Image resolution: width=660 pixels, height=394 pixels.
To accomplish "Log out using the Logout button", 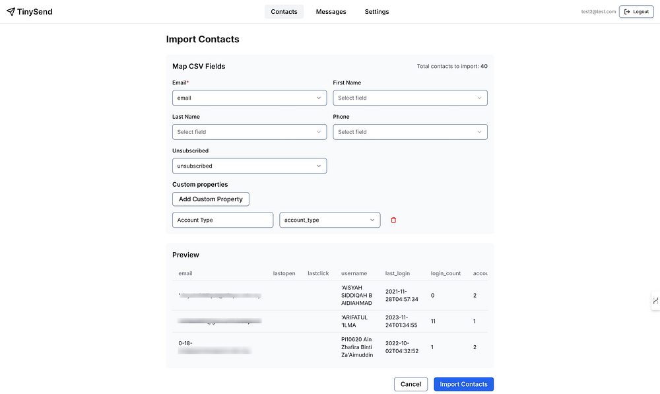I will pos(636,12).
